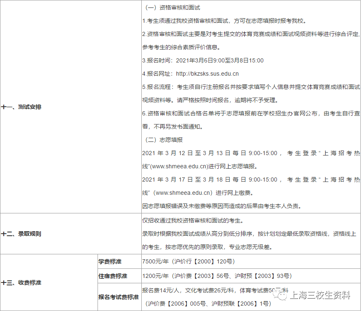Screen dimensions: 362x311
Task: Click the 报名考试费标准 cell
Action: coord(118,297)
